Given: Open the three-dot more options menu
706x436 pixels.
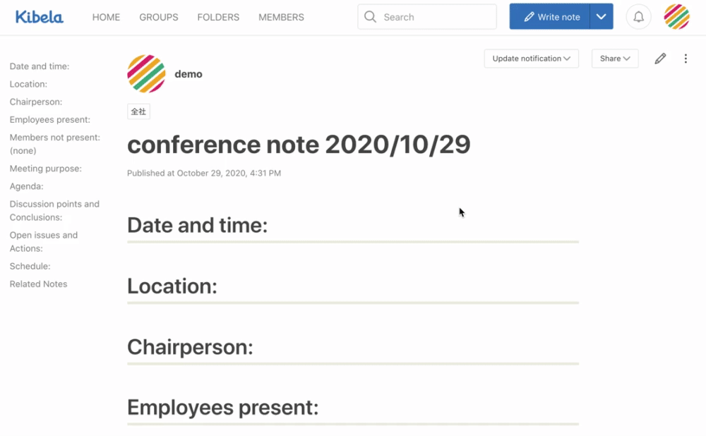Looking at the screenshot, I should tap(686, 59).
